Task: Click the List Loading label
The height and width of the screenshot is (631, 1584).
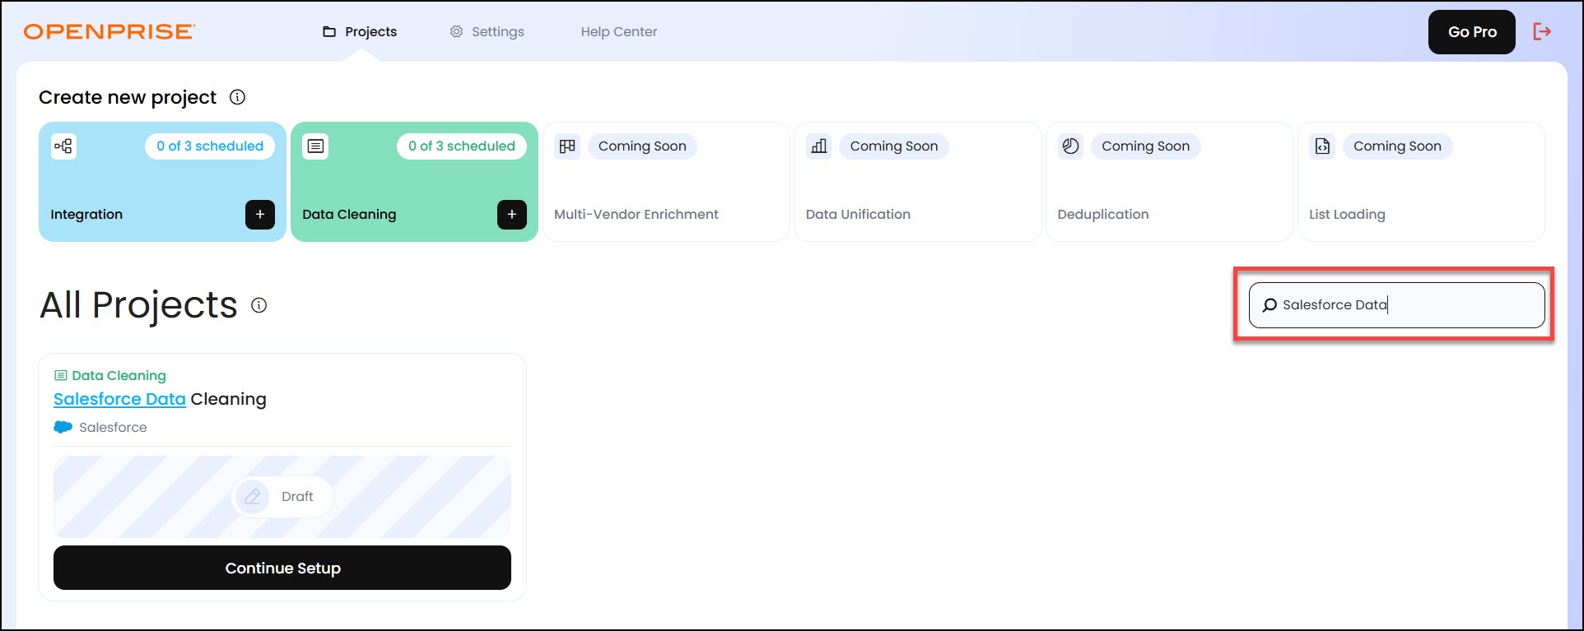Action: [x=1347, y=215]
